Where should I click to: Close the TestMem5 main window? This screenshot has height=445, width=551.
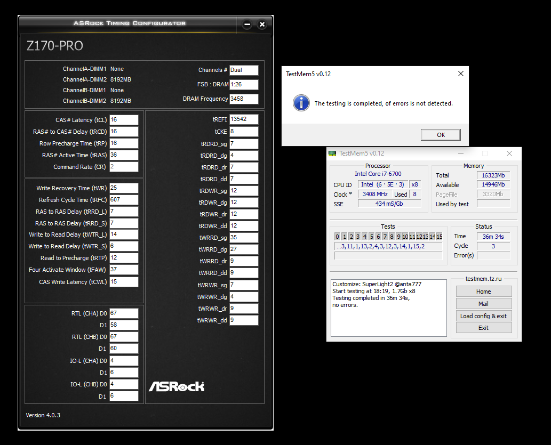tap(509, 153)
